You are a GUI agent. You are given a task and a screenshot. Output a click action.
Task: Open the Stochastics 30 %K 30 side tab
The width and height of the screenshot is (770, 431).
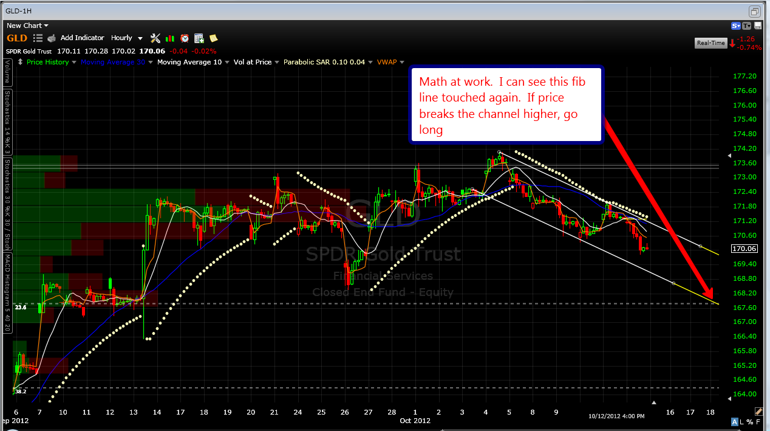[x=7, y=204]
